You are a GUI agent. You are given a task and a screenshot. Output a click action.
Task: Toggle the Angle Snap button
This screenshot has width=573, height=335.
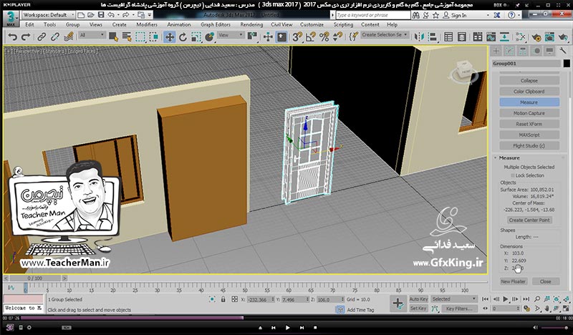311,37
